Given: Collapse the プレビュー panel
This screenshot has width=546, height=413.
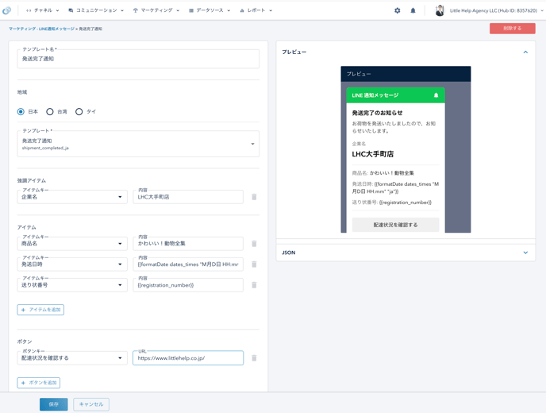Looking at the screenshot, I should 525,52.
